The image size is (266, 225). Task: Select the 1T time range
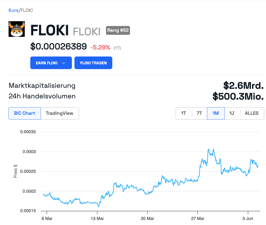pyautogui.click(x=183, y=113)
